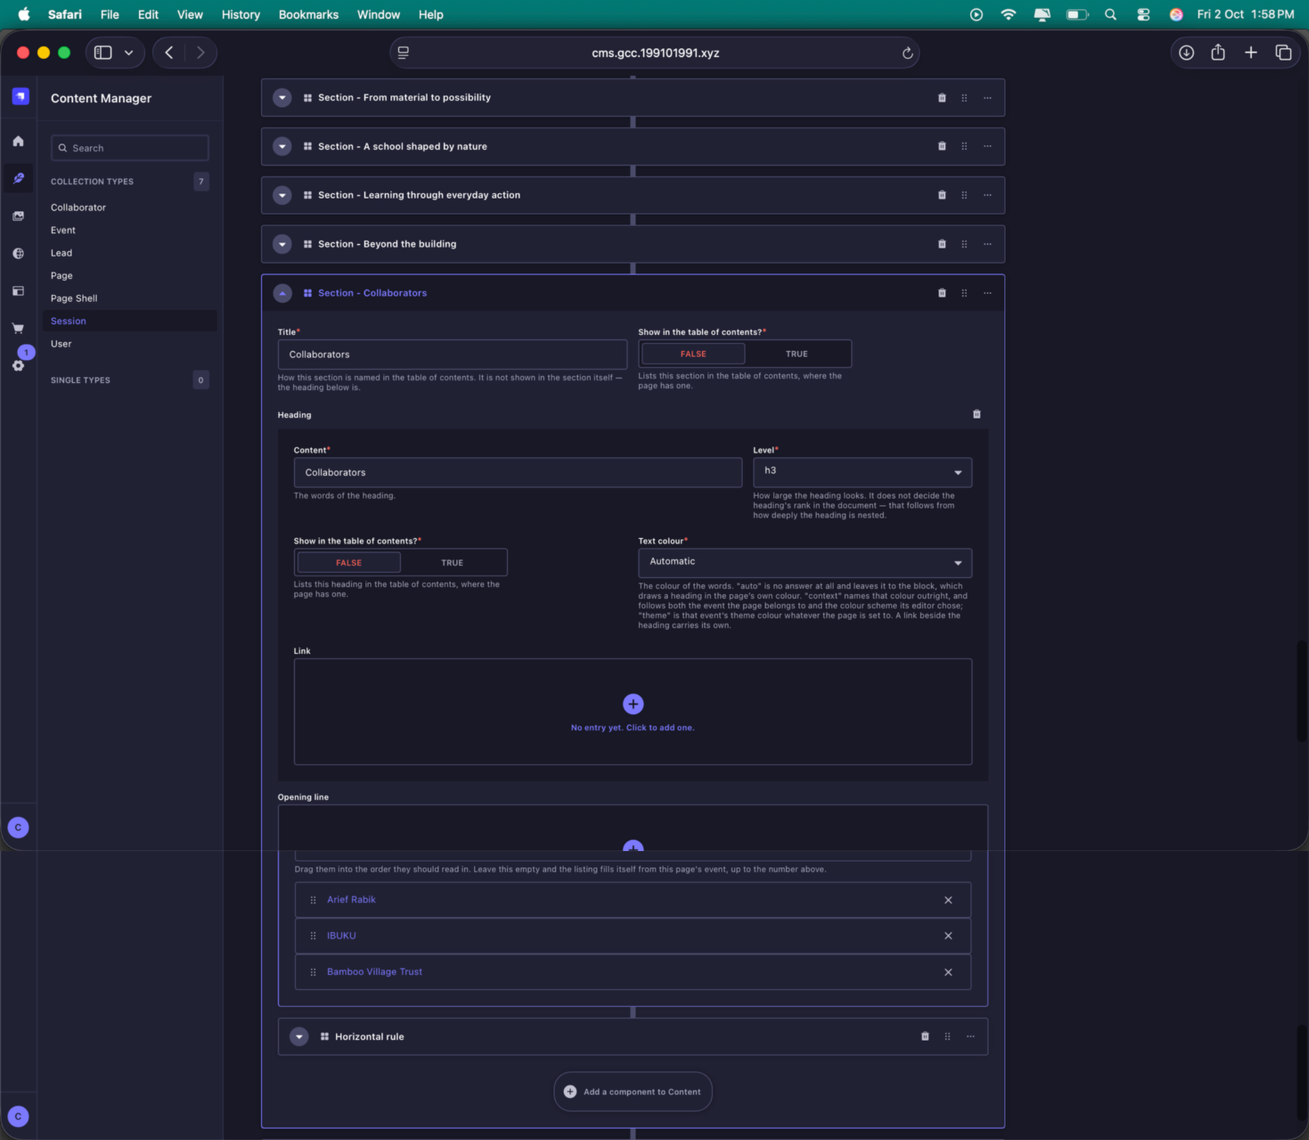Click drag handle of 'Learning through everyday action'
Image resolution: width=1309 pixels, height=1140 pixels.
tap(964, 195)
